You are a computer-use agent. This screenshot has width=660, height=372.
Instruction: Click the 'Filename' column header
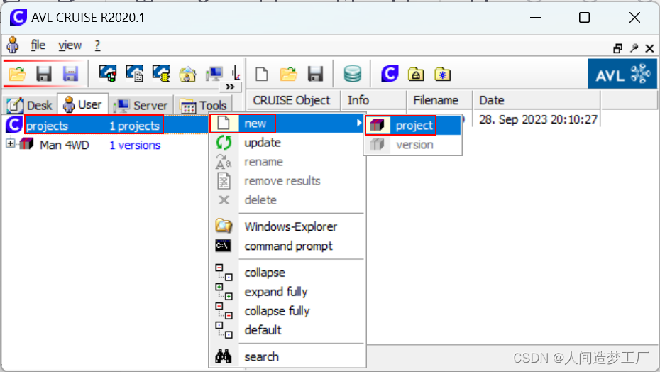tap(440, 100)
